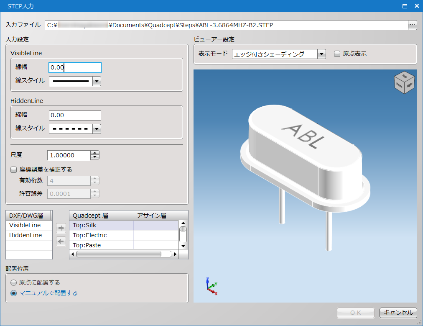Increase the 尺度 scale value with up arrow
This screenshot has width=423, height=326.
[x=95, y=153]
